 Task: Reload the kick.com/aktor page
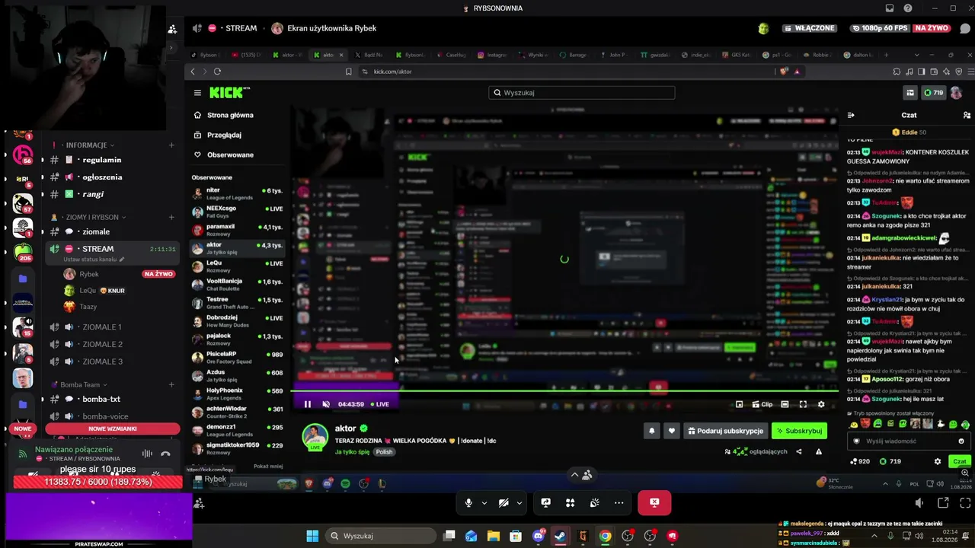pos(217,72)
